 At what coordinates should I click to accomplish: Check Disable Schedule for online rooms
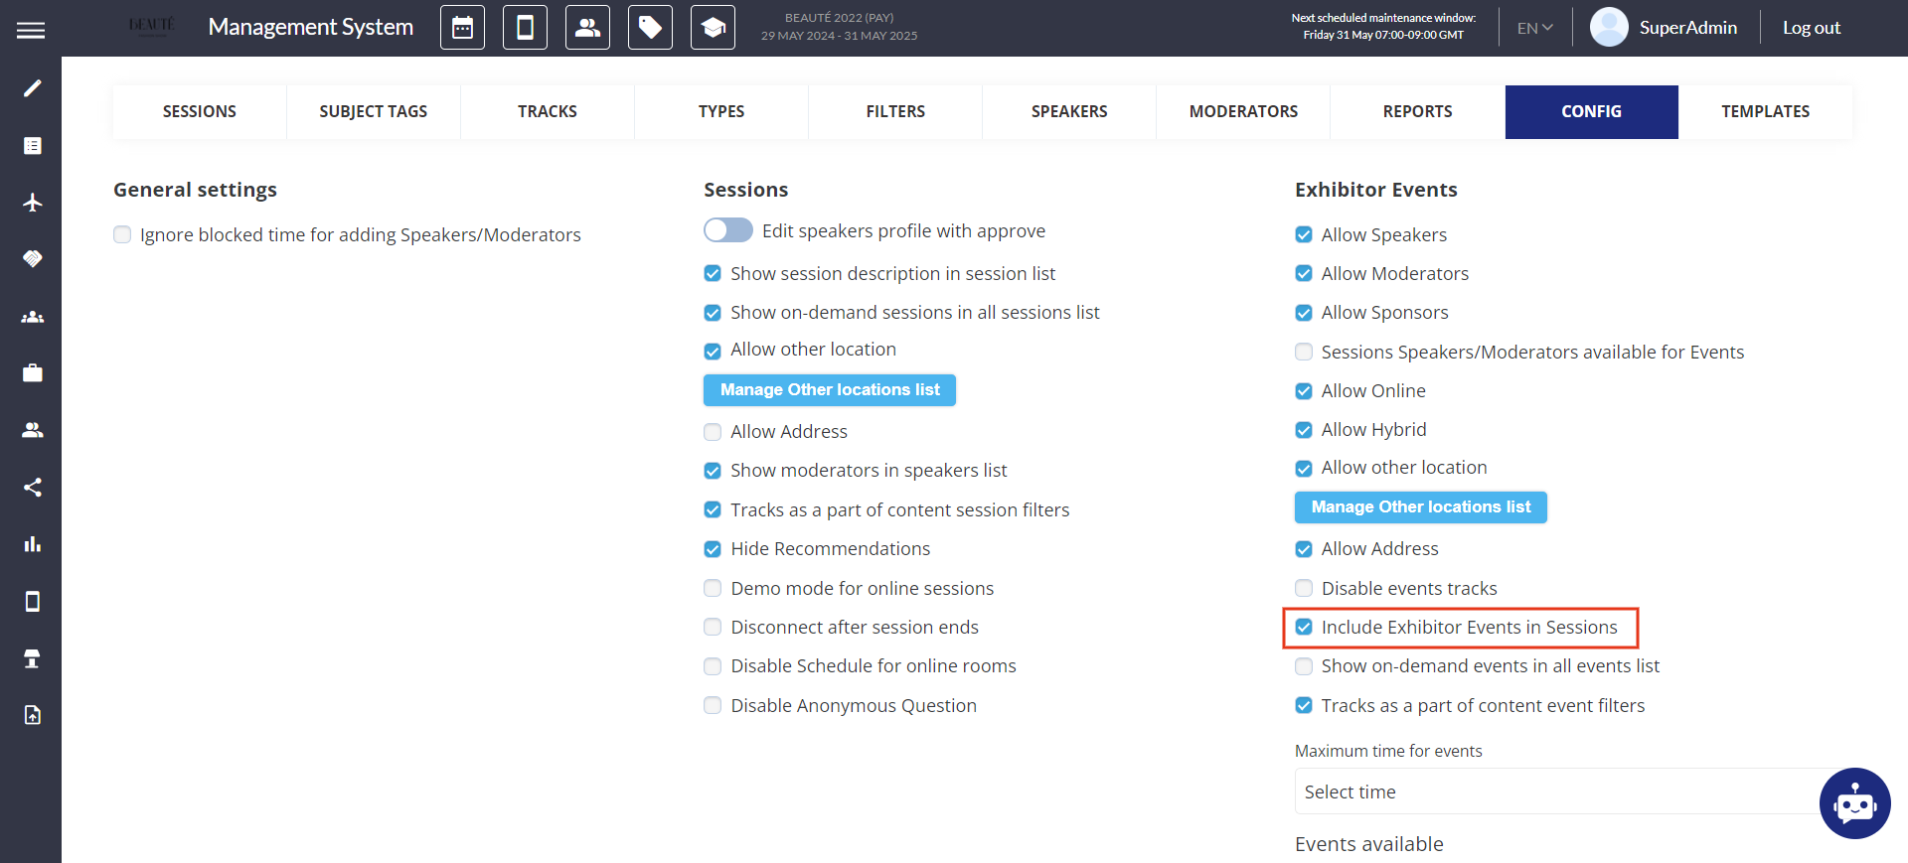(713, 666)
